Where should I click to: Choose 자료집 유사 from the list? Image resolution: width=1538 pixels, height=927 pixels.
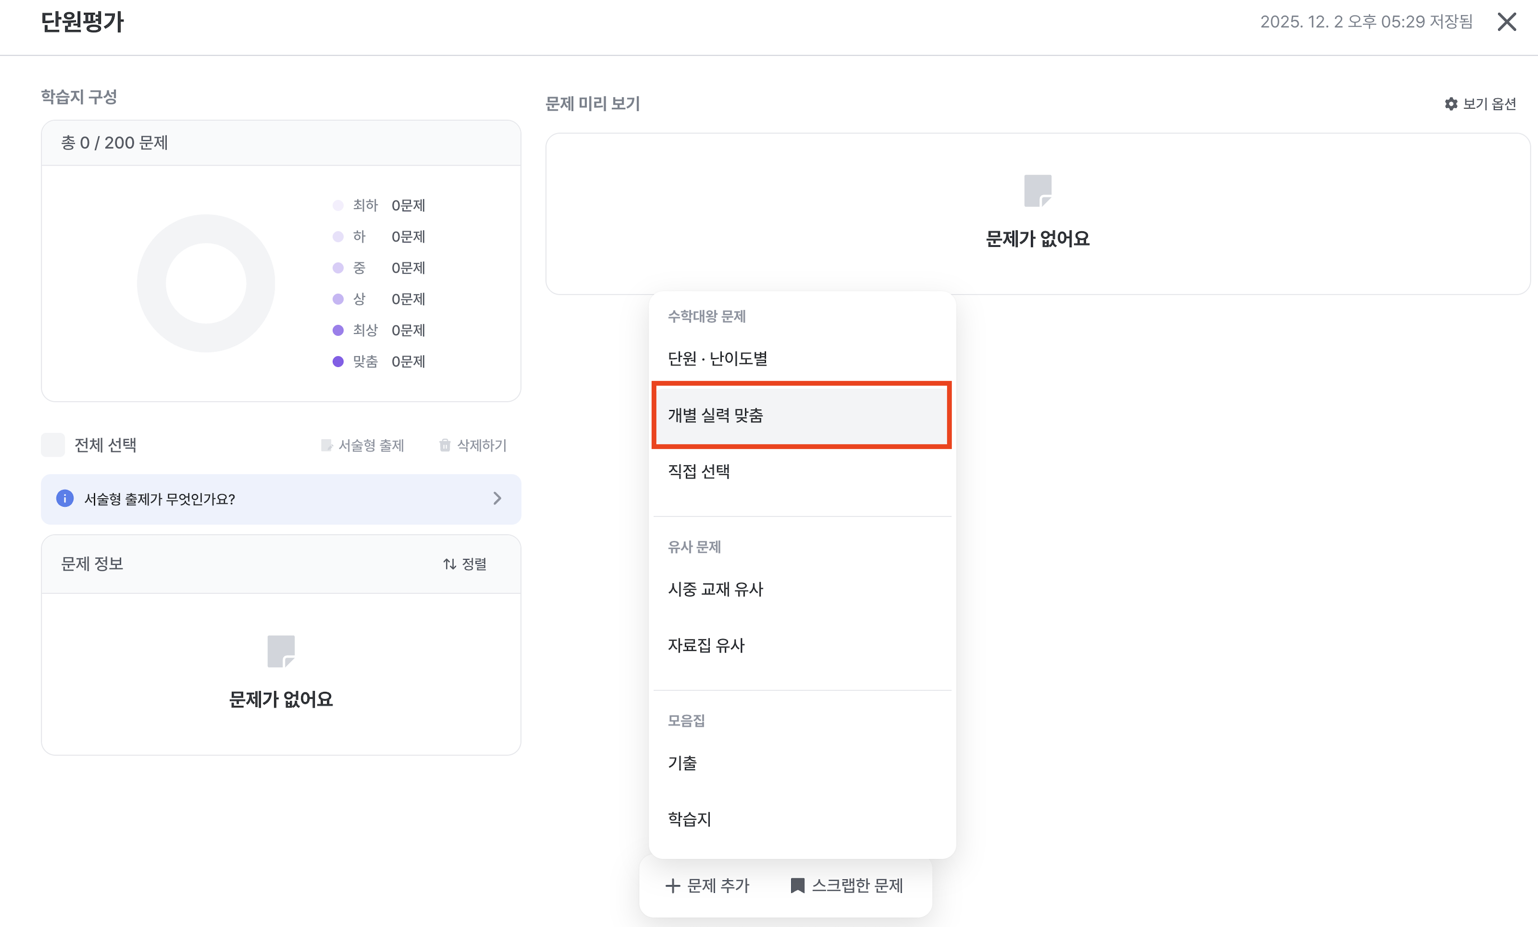point(706,645)
